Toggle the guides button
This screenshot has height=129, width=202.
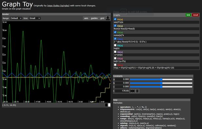click(94, 18)
